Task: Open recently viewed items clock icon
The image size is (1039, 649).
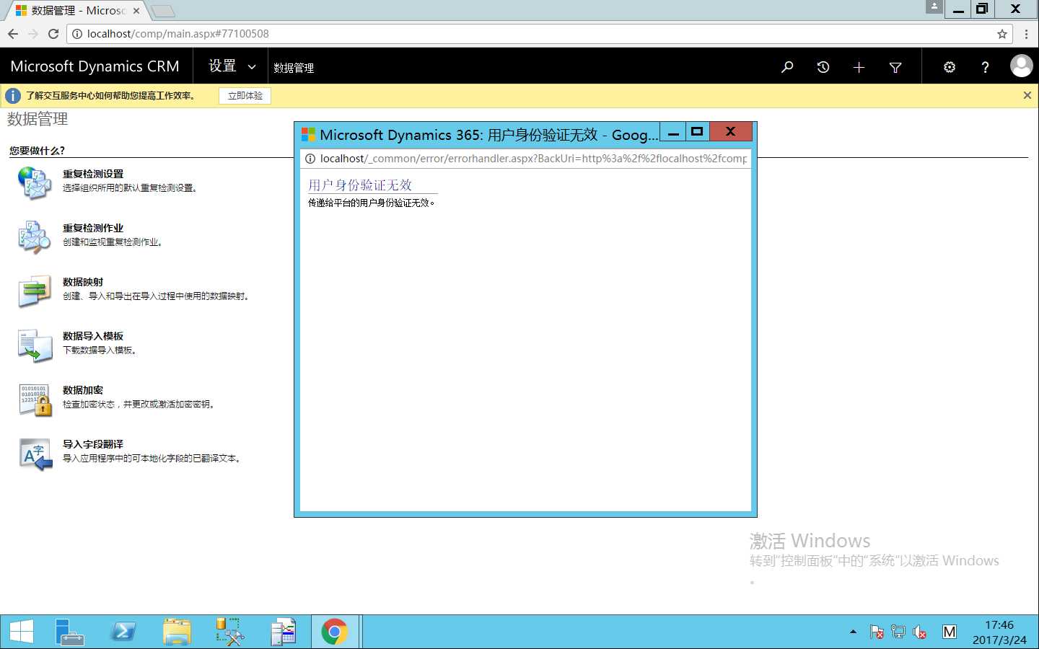Action: tap(823, 67)
